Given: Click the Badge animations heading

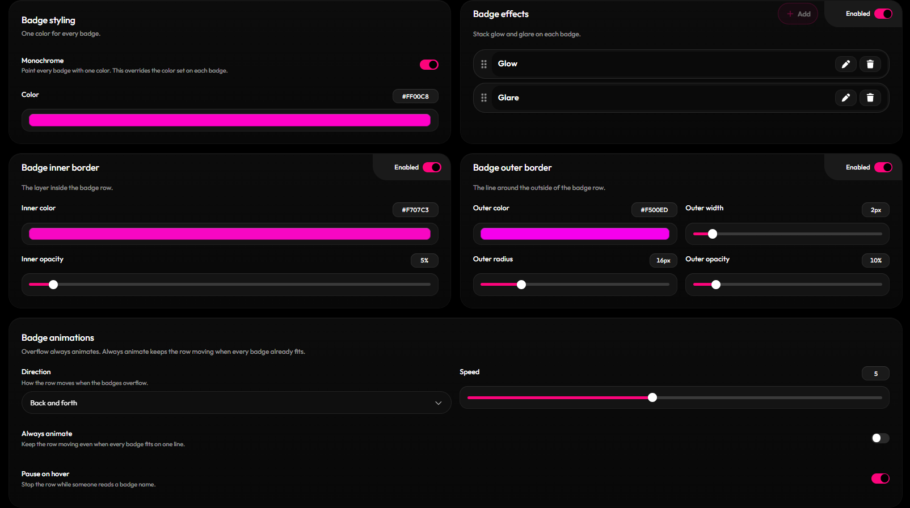Looking at the screenshot, I should pos(58,338).
